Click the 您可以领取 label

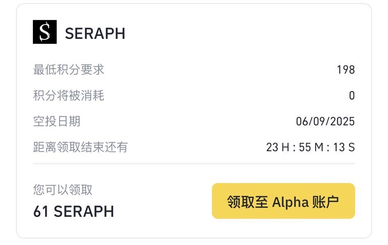63,190
